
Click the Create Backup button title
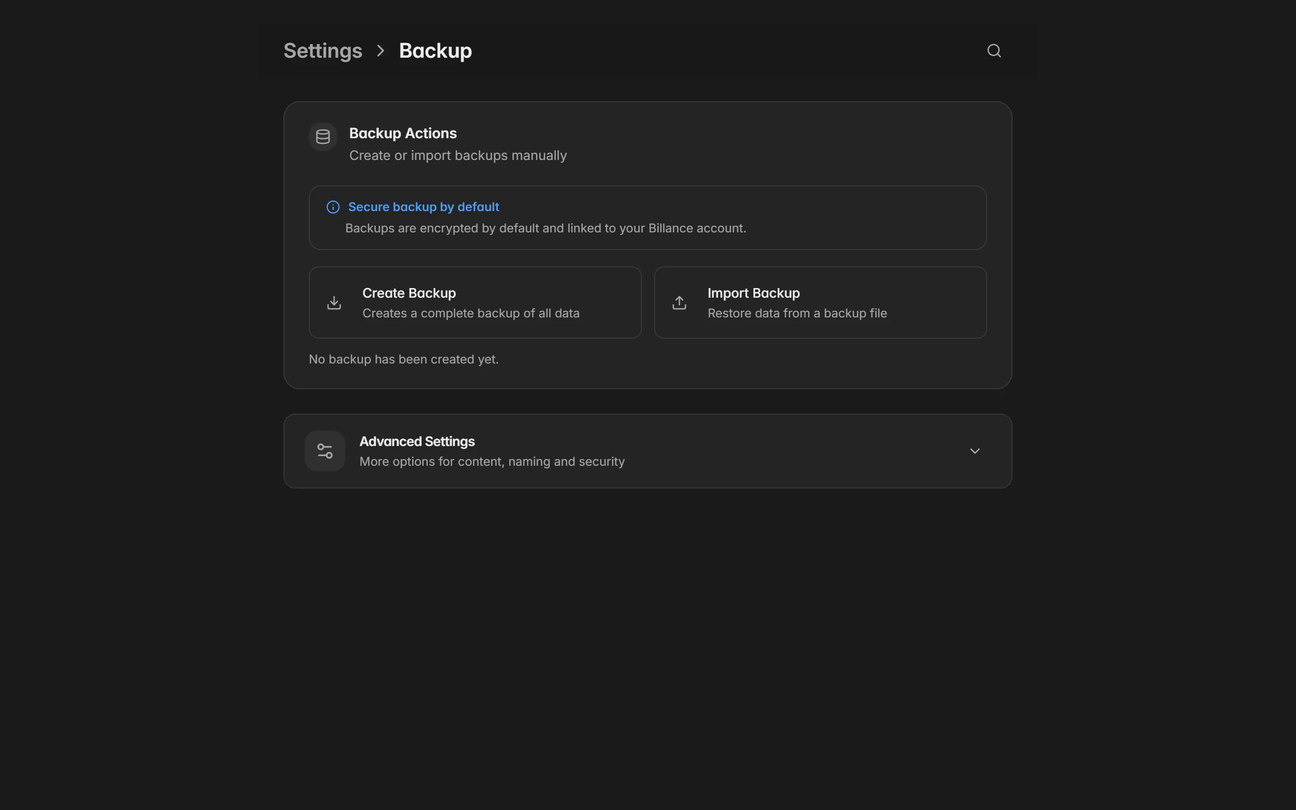tap(409, 293)
